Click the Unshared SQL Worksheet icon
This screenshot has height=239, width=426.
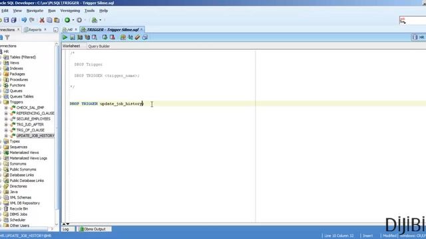[122, 37]
